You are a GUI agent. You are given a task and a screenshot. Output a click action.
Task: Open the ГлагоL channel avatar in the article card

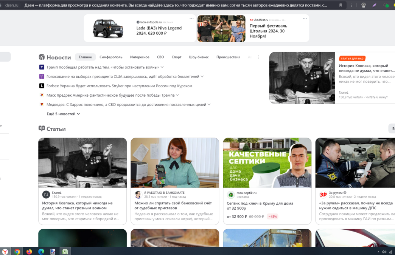click(x=46, y=195)
